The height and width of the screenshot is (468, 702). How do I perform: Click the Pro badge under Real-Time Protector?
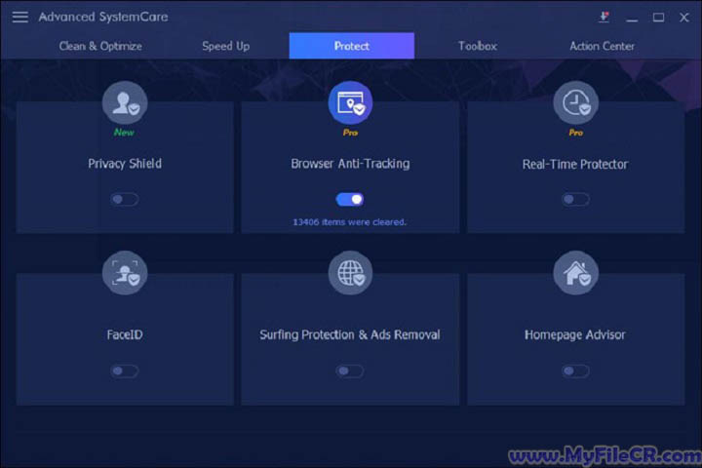[x=576, y=133]
